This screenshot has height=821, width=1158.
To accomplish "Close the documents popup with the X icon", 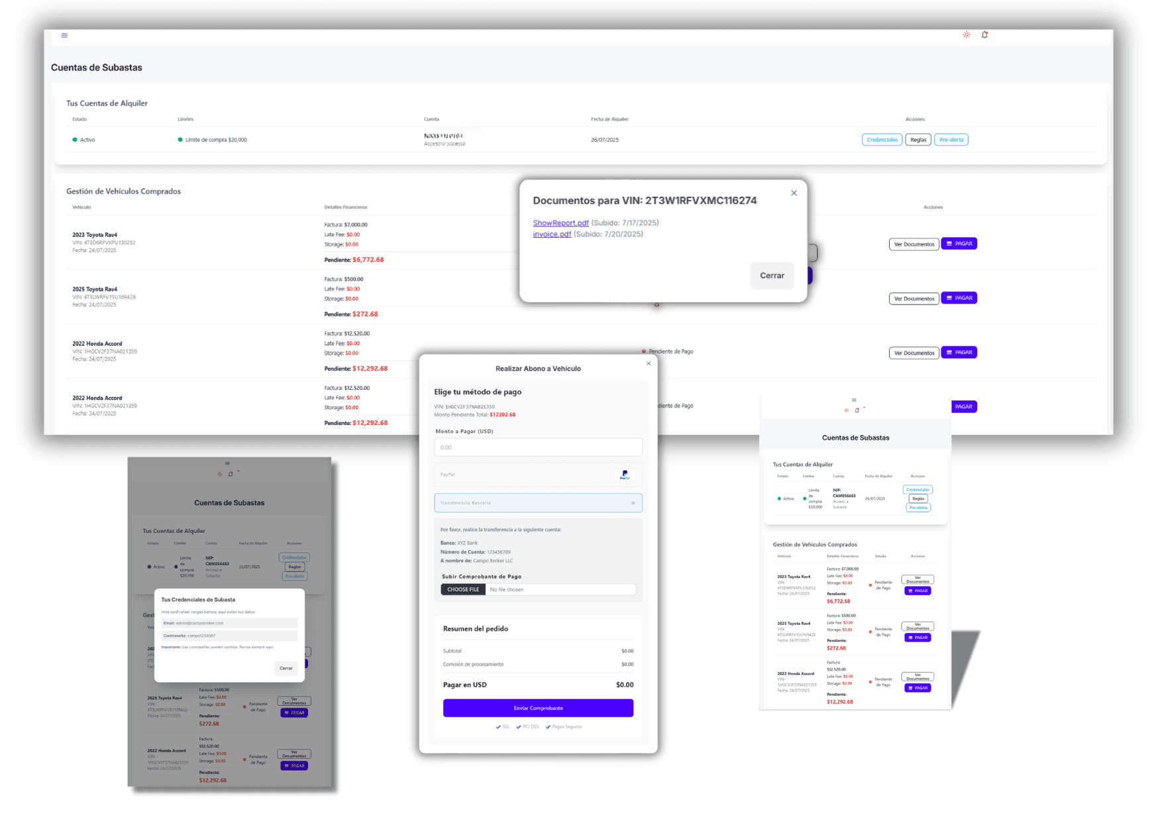I will [x=794, y=193].
